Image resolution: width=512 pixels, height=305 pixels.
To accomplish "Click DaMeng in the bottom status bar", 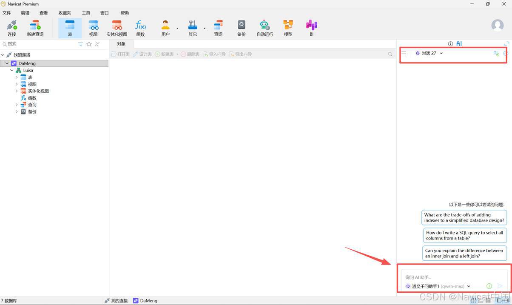I will coord(145,300).
